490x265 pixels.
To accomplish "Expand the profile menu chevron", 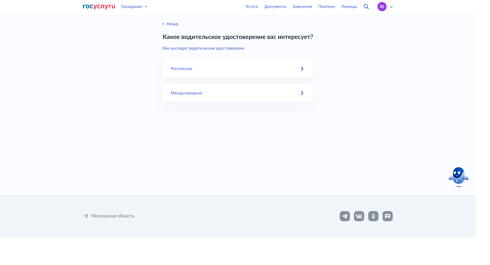I will (391, 7).
